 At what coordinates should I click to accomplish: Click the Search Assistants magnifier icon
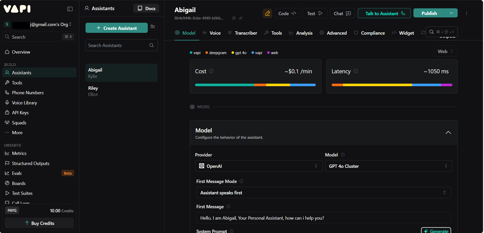tap(152, 45)
